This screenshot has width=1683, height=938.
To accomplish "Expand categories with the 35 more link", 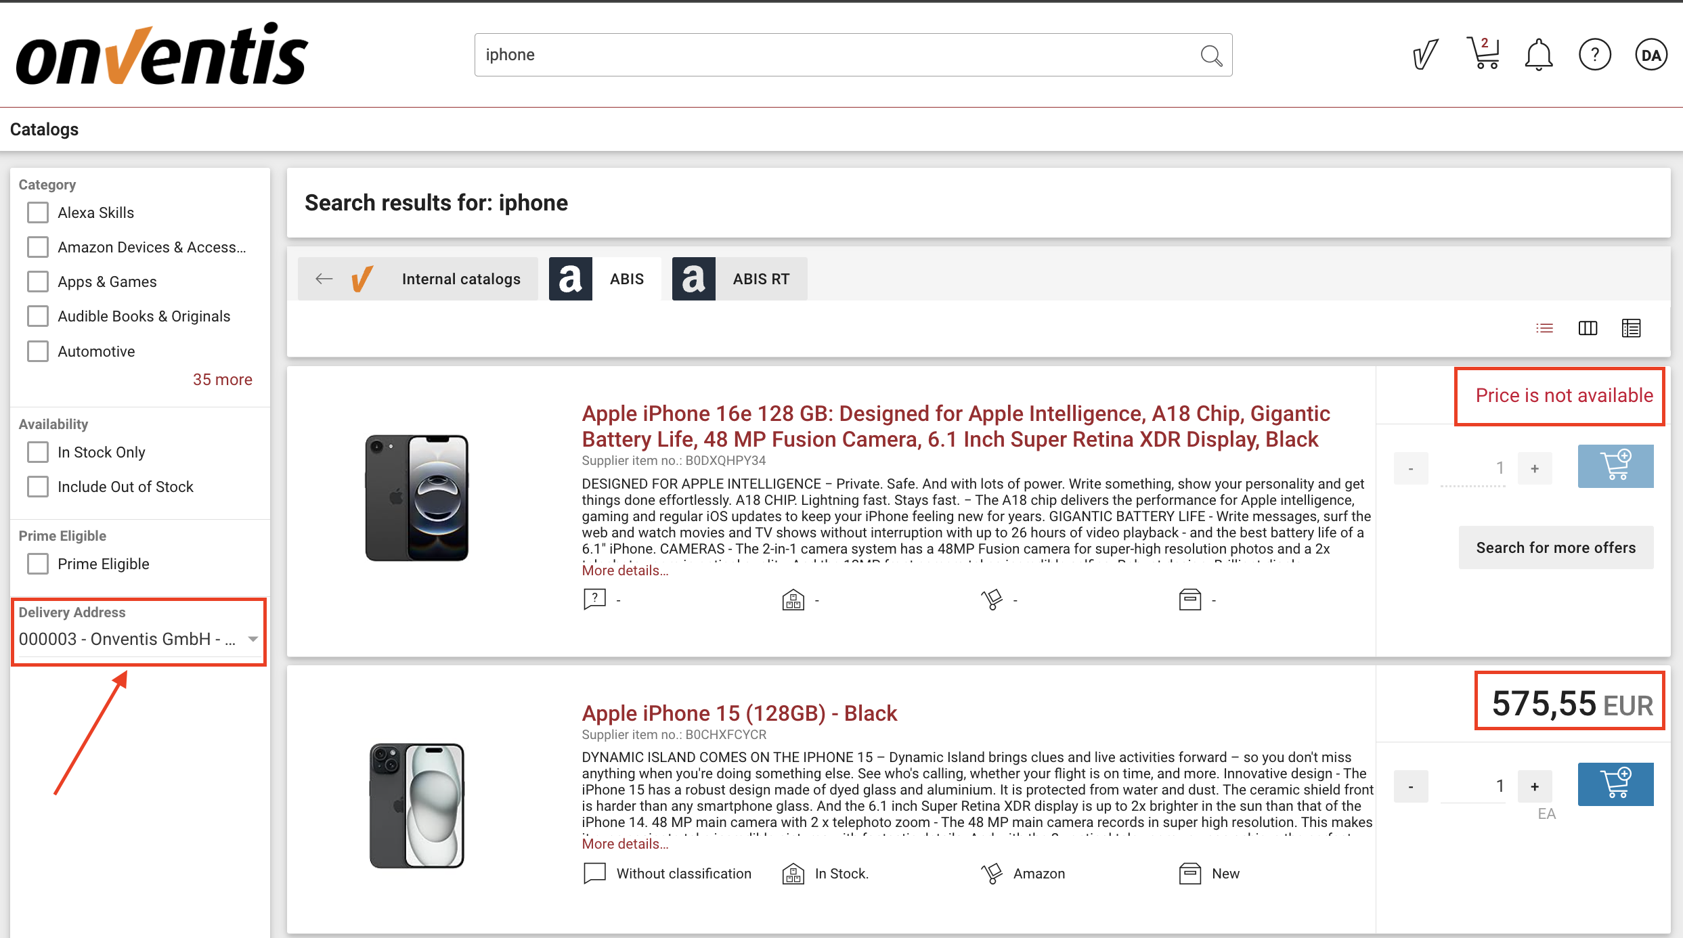I will point(222,379).
